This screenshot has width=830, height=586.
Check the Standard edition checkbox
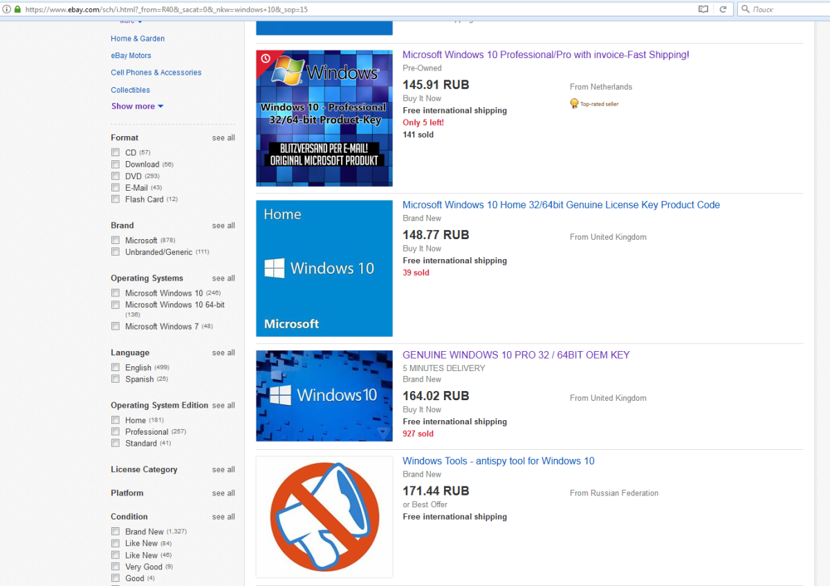coord(116,443)
